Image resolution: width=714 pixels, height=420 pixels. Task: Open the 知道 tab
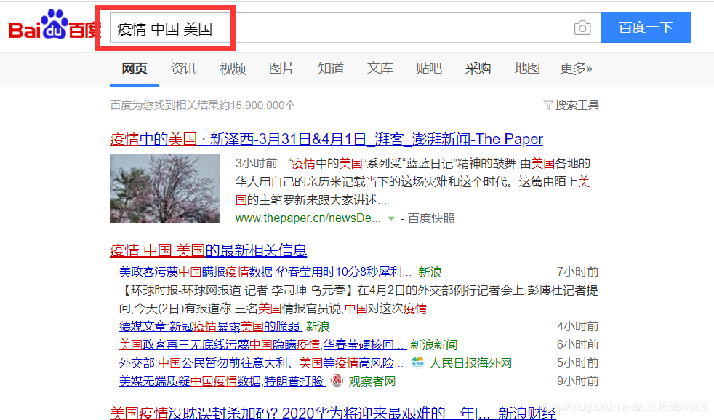click(x=331, y=68)
